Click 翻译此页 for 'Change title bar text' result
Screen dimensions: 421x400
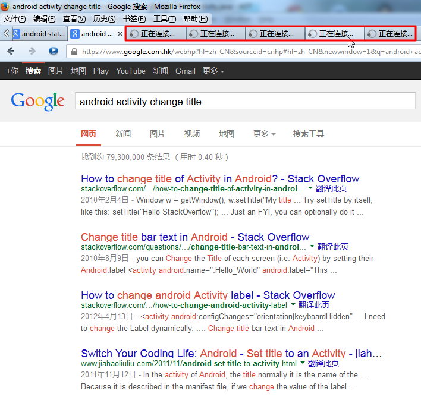click(x=333, y=247)
